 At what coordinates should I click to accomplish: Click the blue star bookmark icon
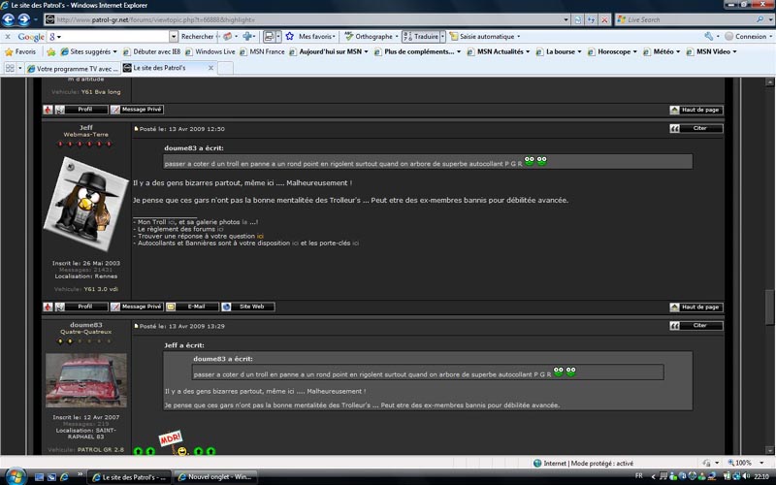(289, 36)
